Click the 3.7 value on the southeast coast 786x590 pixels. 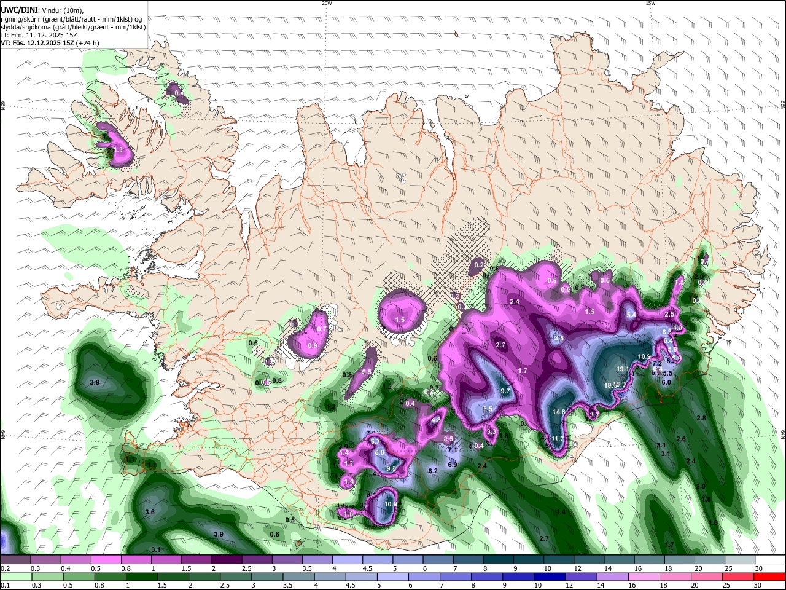(594, 415)
